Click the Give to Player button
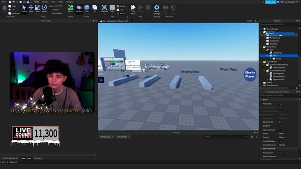This screenshot has height=169, width=301. 250,74
